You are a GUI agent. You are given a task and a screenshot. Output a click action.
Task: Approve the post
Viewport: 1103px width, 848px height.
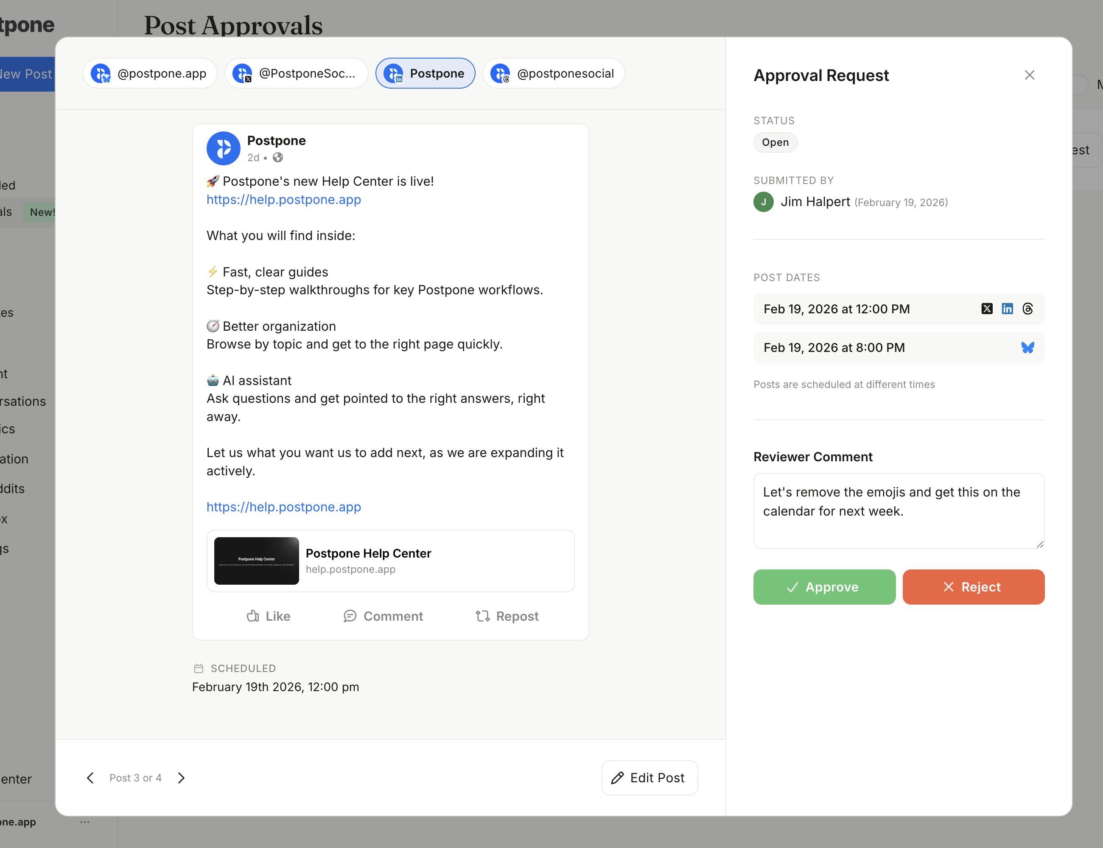(824, 586)
